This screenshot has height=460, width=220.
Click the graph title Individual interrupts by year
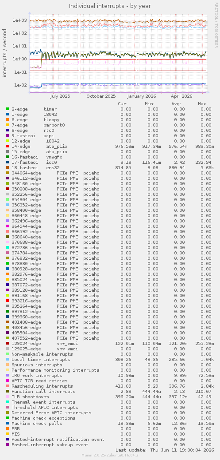tap(110, 6)
